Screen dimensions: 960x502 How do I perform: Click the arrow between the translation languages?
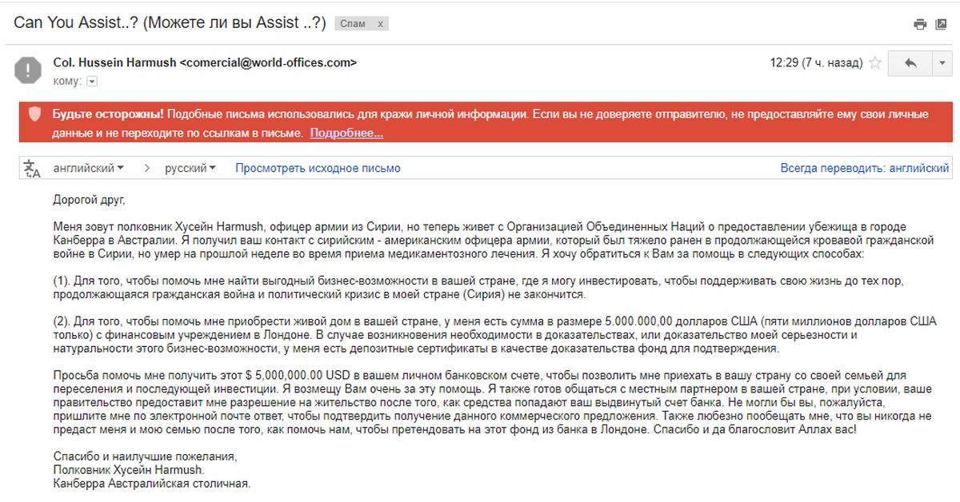(x=146, y=169)
